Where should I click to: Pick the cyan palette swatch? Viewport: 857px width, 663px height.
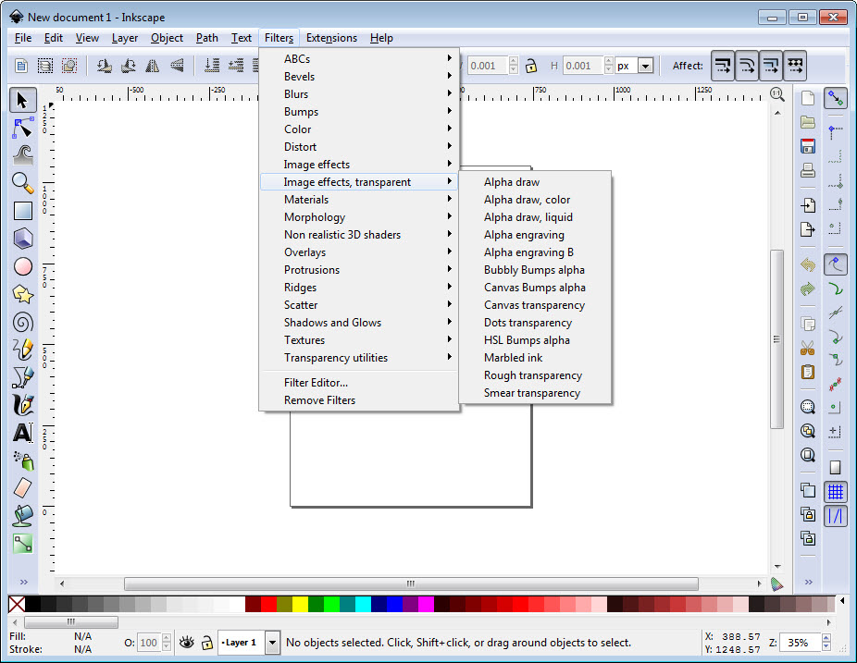(x=363, y=604)
